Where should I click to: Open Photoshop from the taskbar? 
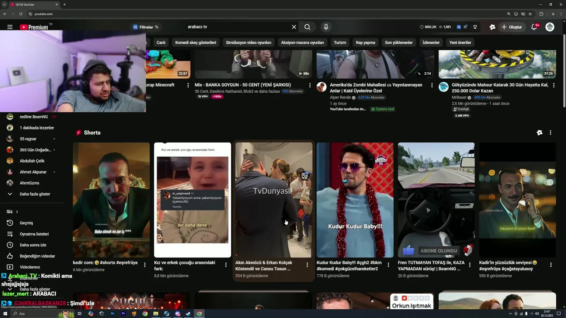pos(112,314)
